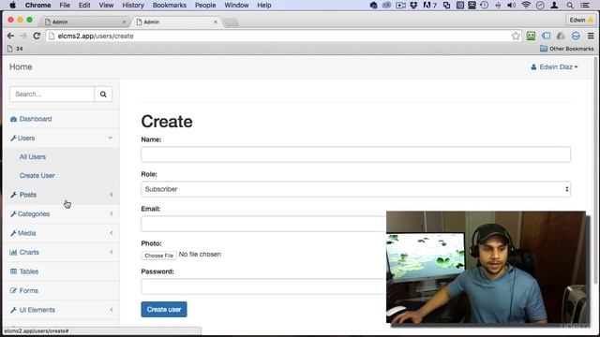Viewport: 600px width, 337px height.
Task: Open the Create User sidebar link
Action: click(x=37, y=175)
